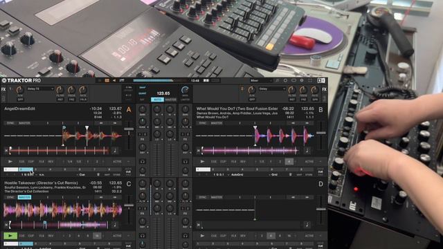Screen dimensions: 443x249
Task: Click the deck A letter icon
Action: [129, 109]
